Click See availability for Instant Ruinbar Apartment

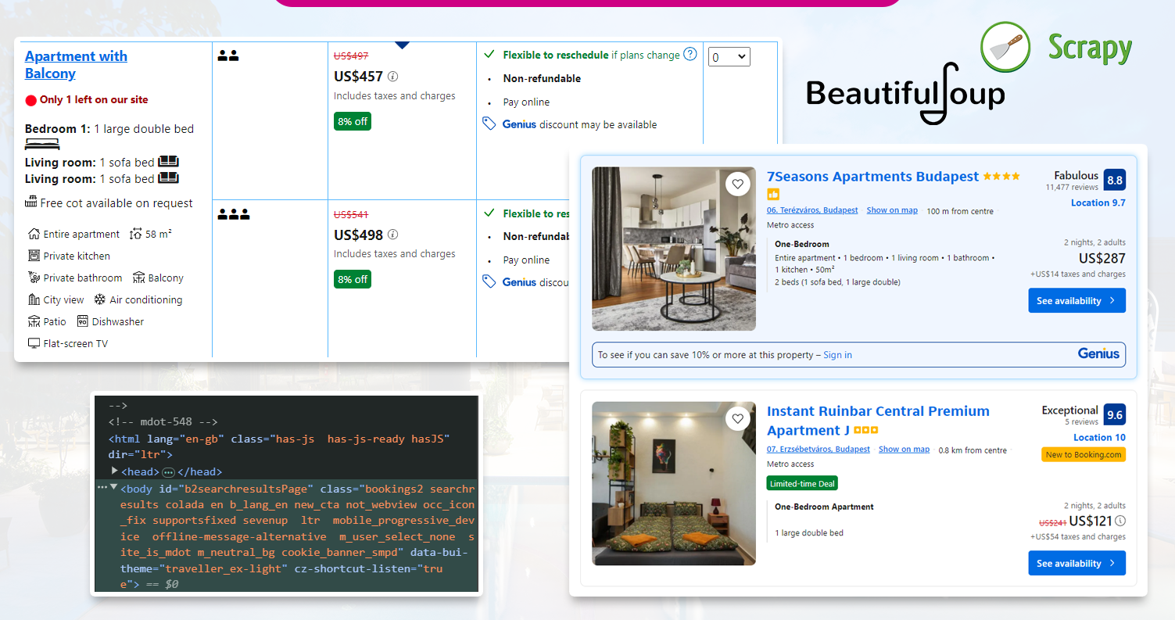coord(1076,563)
